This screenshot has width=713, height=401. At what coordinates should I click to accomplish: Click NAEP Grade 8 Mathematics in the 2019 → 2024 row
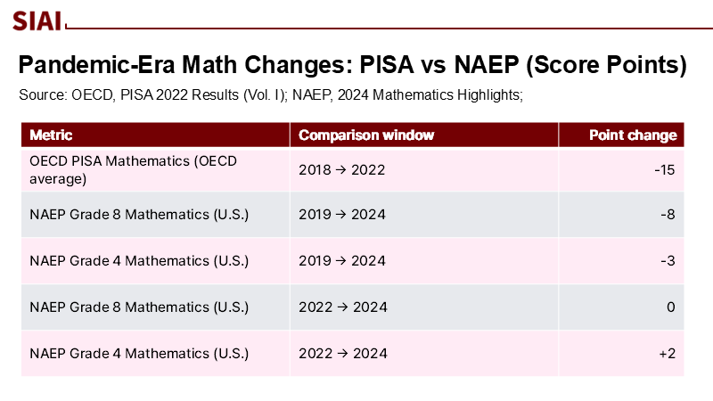pos(139,215)
